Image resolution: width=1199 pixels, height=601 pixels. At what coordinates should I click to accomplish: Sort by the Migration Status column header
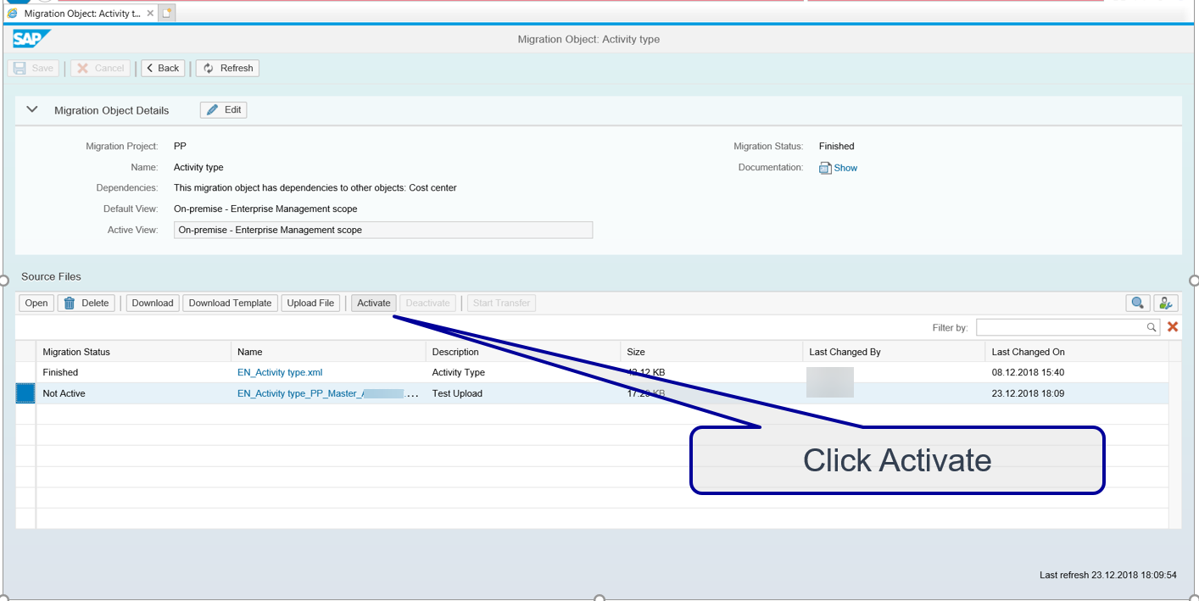coord(76,352)
